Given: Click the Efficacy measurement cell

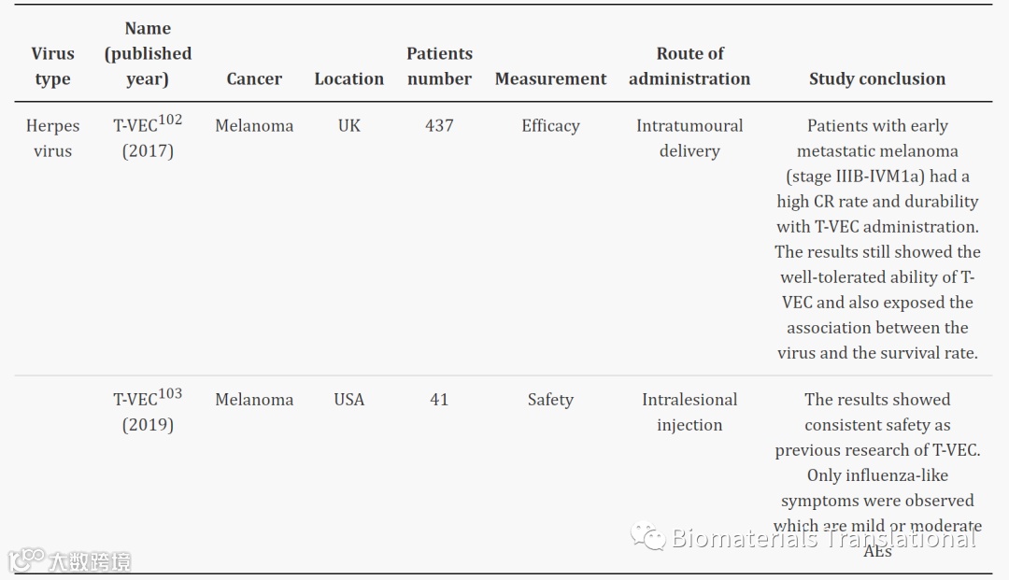Looking at the screenshot, I should click(x=550, y=126).
